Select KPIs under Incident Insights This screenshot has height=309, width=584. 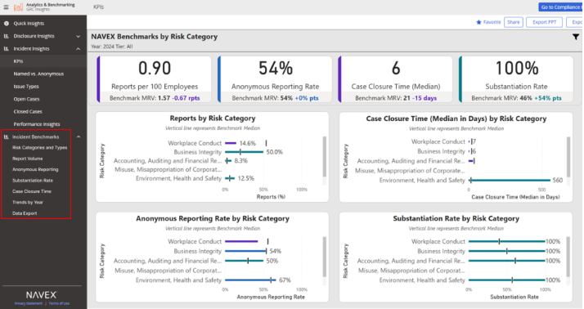coord(18,61)
